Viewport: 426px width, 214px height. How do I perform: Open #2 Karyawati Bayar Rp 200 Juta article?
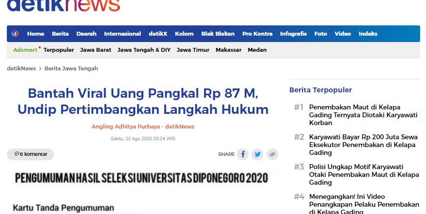[363, 145]
